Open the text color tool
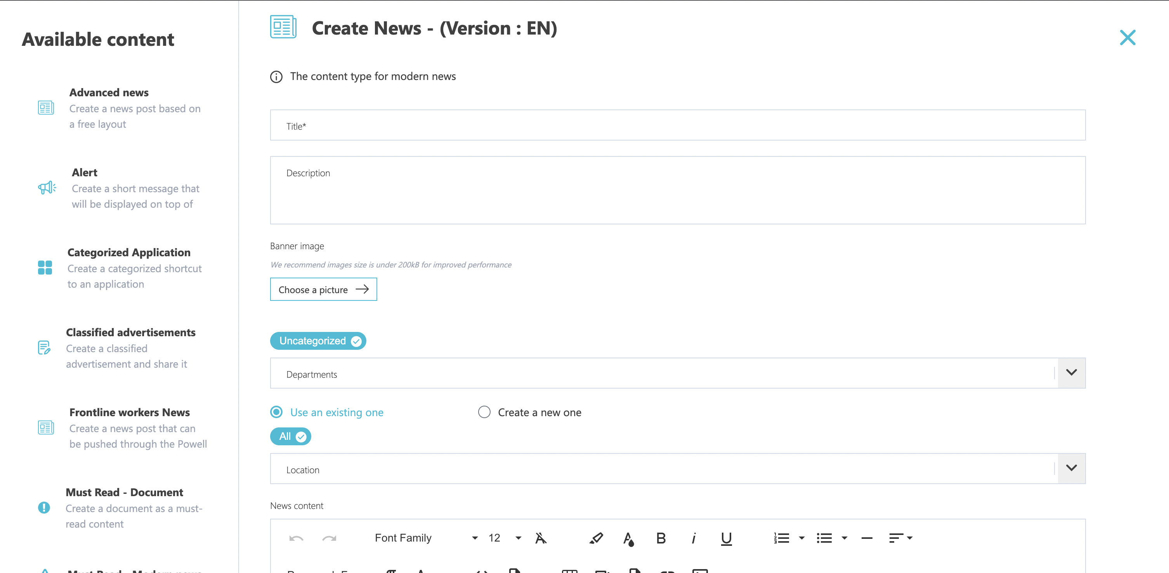This screenshot has width=1169, height=573. [628, 538]
